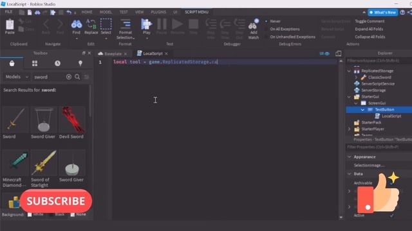Viewport: 412px width, 231px height.
Task: Insert the Devil Sword model thumbnail
Action: click(71, 119)
